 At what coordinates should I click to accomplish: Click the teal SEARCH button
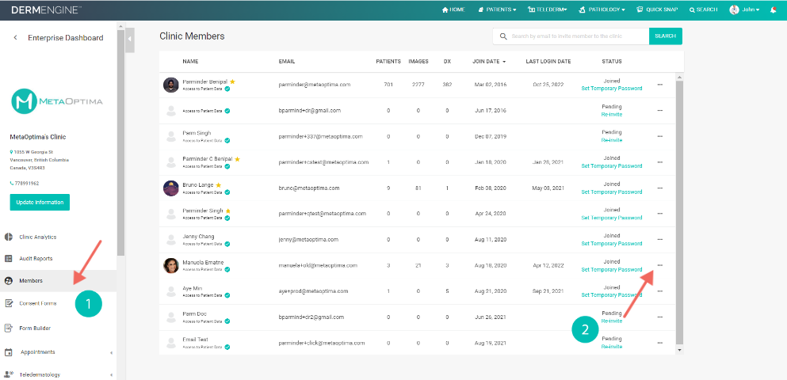[666, 36]
